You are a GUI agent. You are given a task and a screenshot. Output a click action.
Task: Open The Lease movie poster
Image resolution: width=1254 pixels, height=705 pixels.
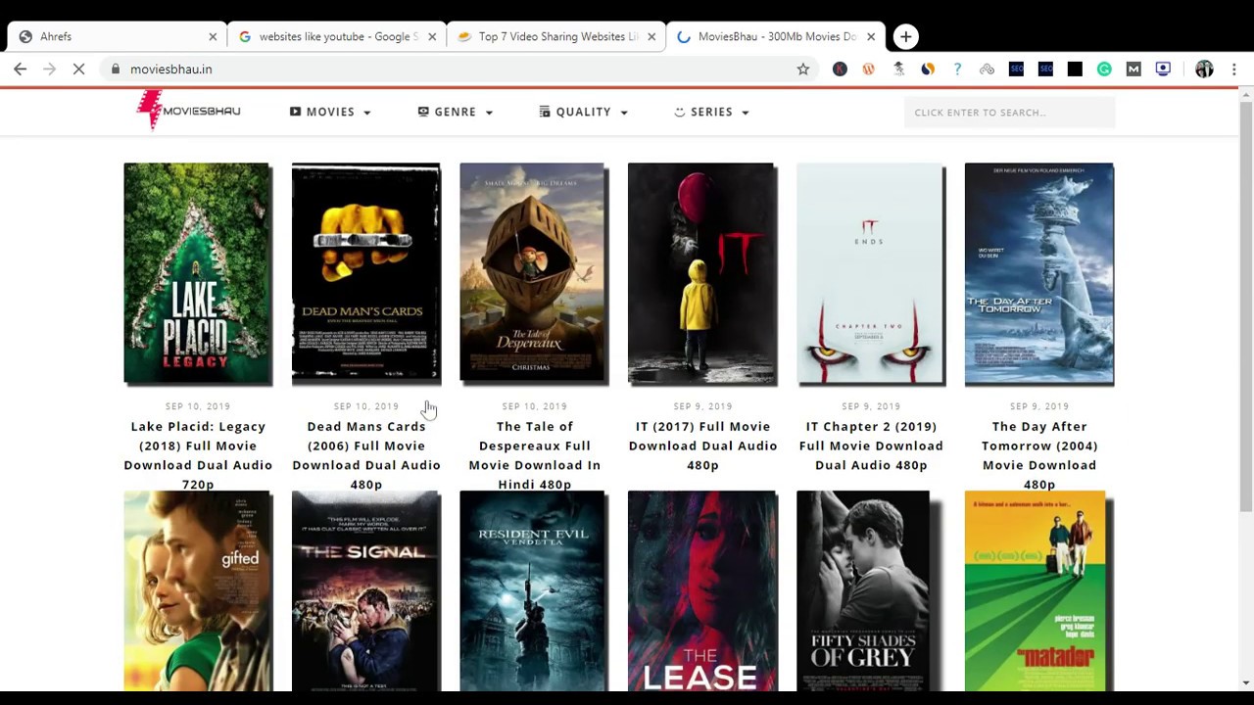pos(702,591)
